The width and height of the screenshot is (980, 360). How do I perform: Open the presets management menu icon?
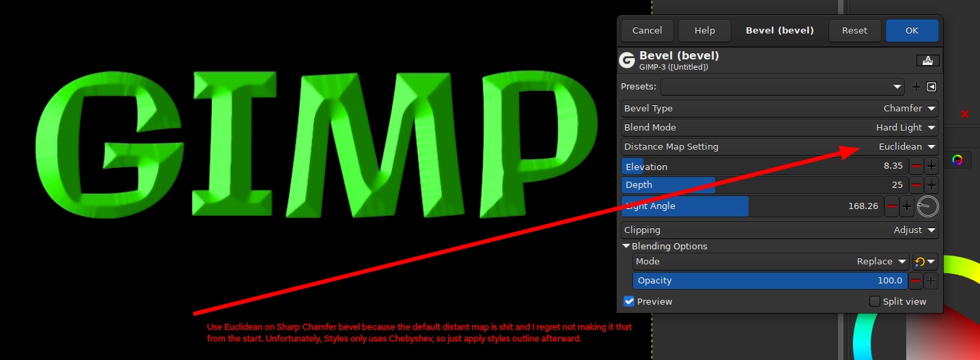pyautogui.click(x=932, y=87)
